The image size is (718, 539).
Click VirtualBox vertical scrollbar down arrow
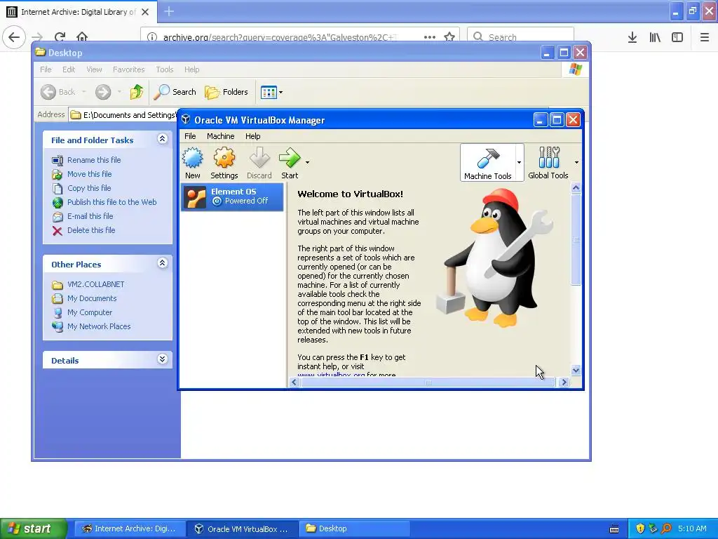[576, 371]
